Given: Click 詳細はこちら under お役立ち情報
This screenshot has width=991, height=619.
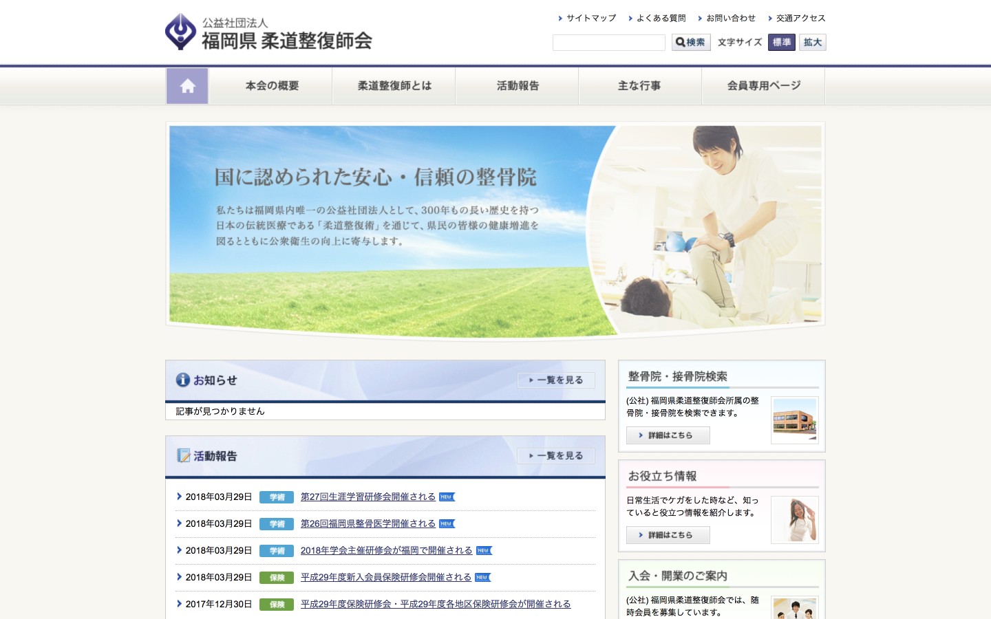Looking at the screenshot, I should click(x=668, y=535).
